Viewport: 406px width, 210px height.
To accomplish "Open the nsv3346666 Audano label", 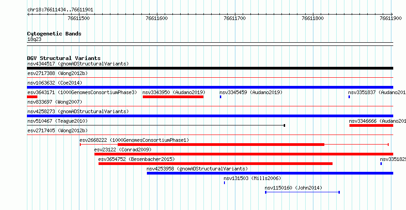I will 378,121.
